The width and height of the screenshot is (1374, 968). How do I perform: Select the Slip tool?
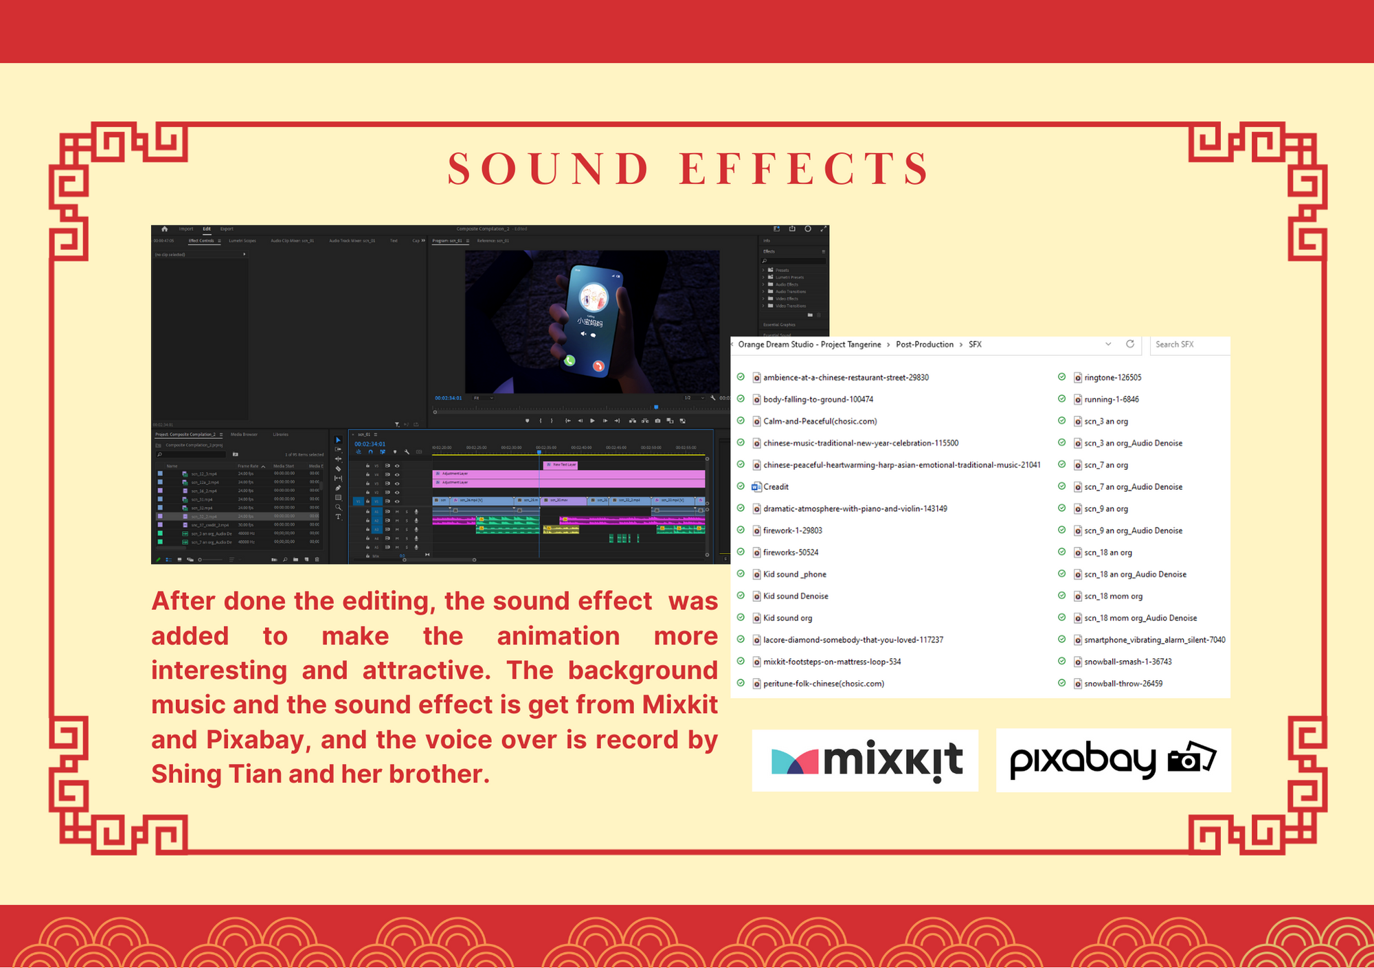338,478
